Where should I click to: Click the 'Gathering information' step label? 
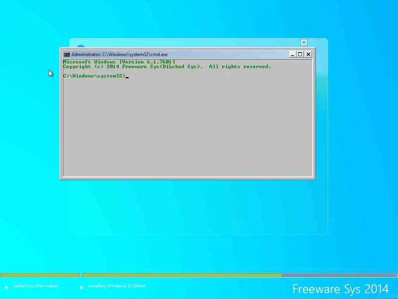coord(35,286)
